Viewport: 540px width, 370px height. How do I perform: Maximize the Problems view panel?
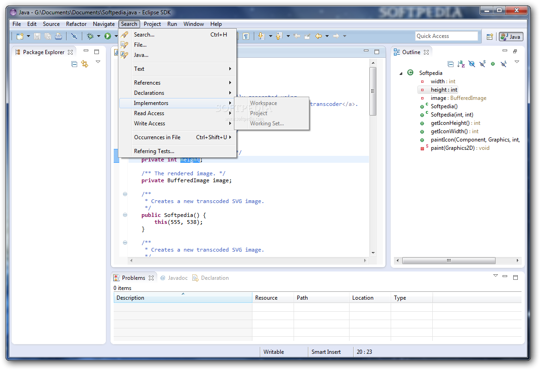coord(515,277)
